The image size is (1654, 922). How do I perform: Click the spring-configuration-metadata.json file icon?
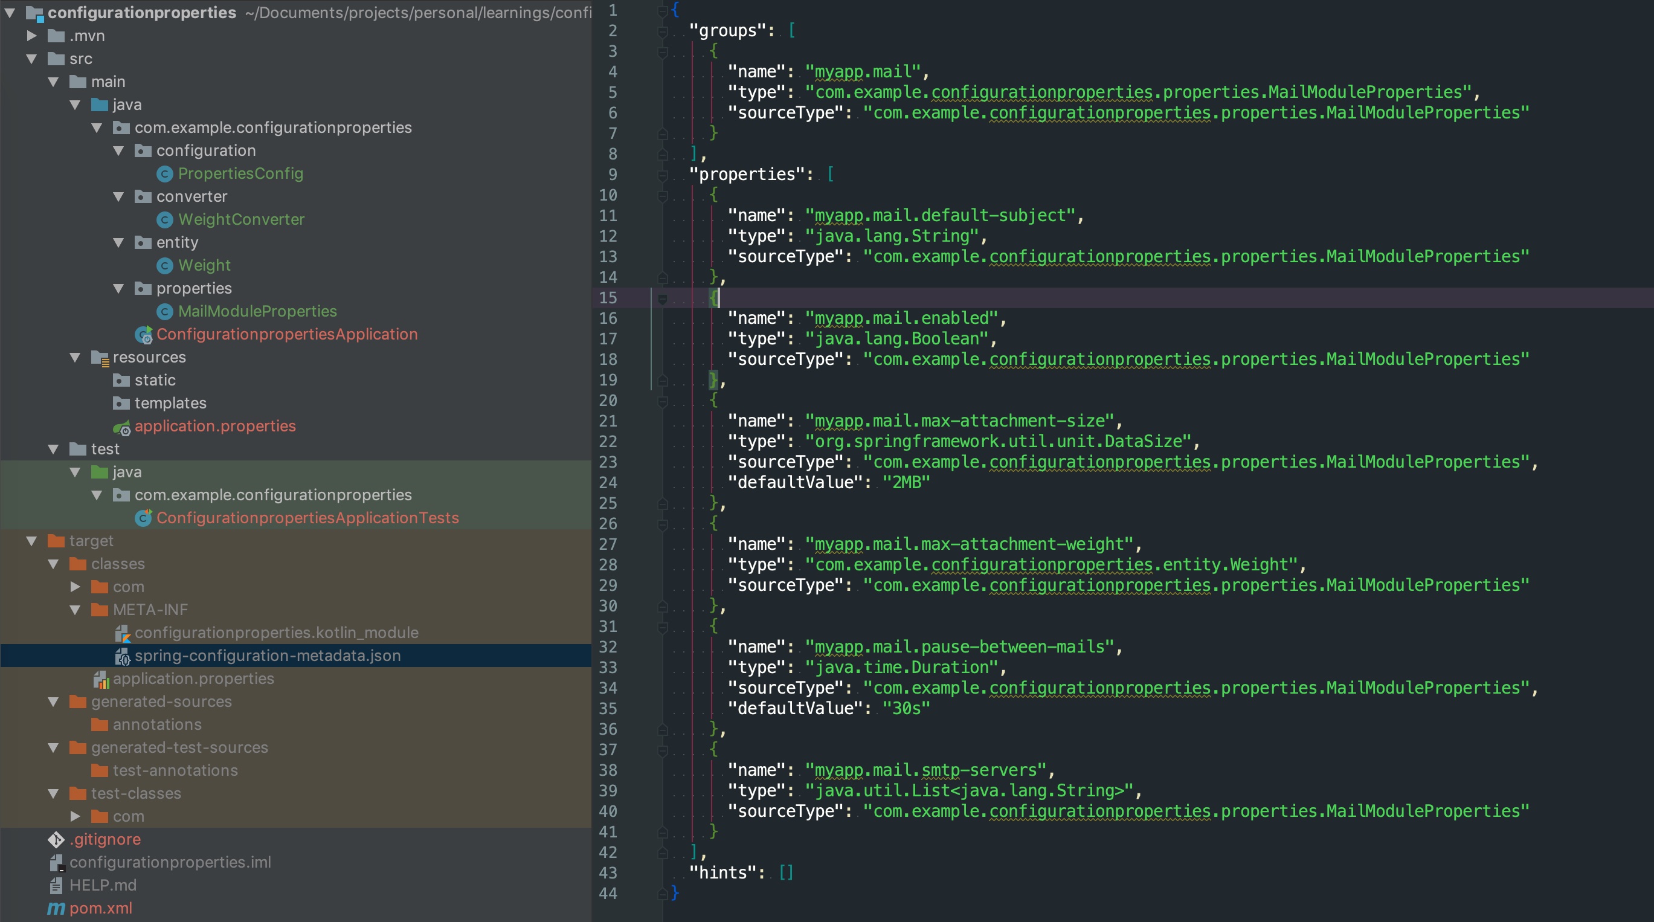[123, 655]
